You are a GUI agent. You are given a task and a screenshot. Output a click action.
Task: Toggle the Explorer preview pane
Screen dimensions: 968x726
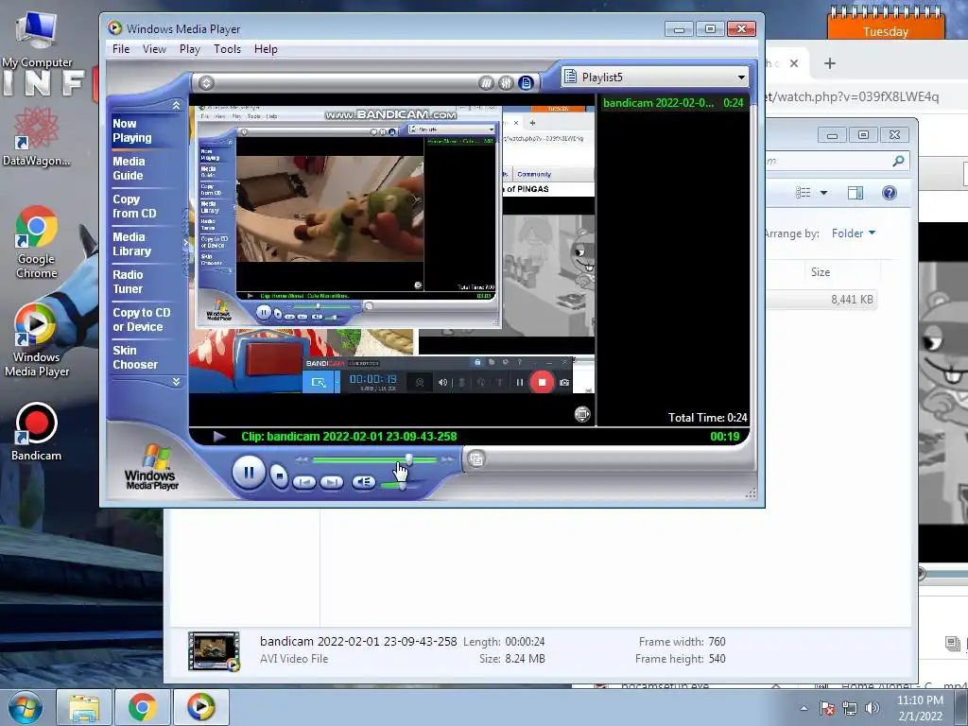[x=855, y=193]
